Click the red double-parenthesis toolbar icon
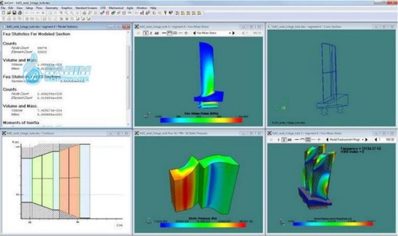 108,13
